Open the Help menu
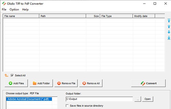The image size is (171, 109). (x=25, y=9)
